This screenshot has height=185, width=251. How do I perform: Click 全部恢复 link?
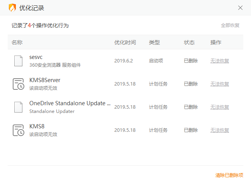230,25
